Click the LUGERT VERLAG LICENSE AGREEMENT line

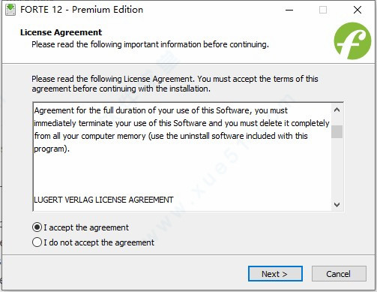point(103,200)
